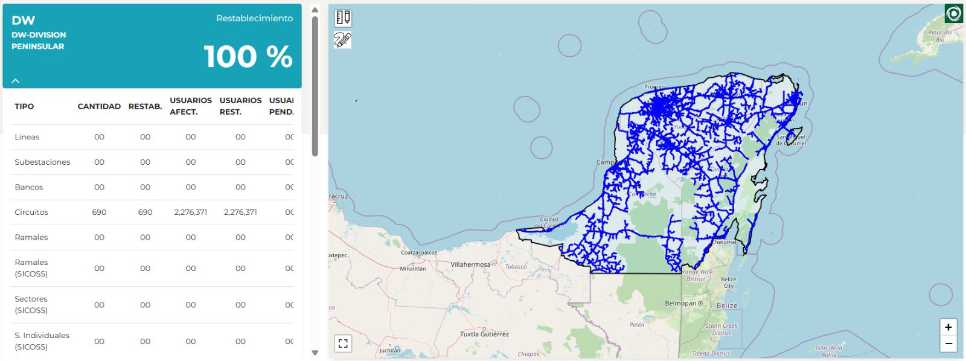Zoom in the map with plus button
This screenshot has height=361, width=966.
point(948,327)
